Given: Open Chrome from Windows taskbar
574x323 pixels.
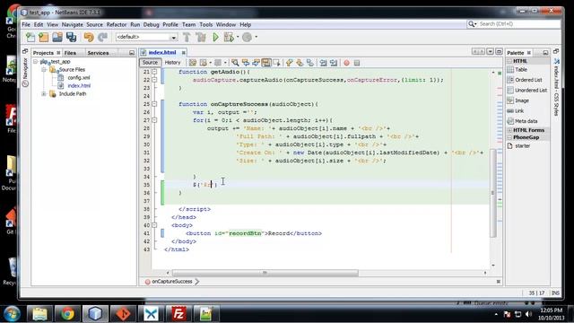Looking at the screenshot, I should pos(67,314).
